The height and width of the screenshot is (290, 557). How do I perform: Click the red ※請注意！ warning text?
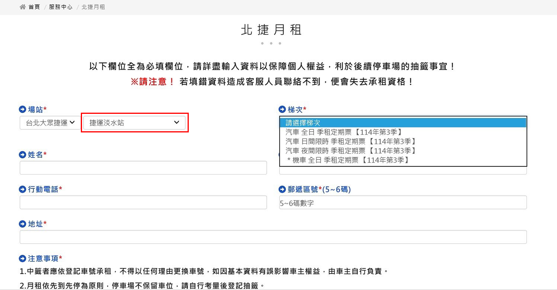[x=153, y=82]
